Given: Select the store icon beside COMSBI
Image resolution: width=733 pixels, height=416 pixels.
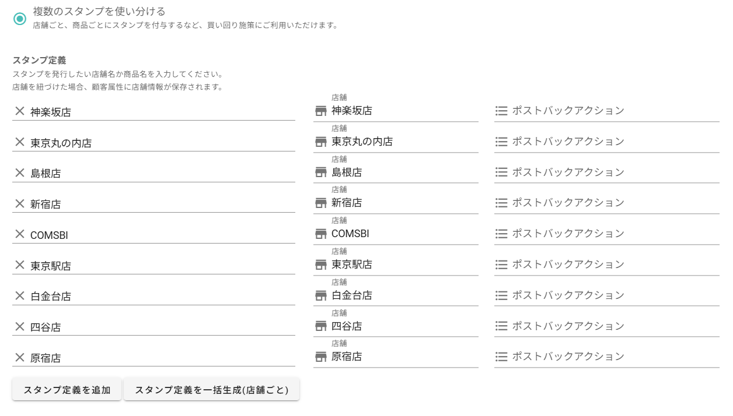Looking at the screenshot, I should [320, 234].
